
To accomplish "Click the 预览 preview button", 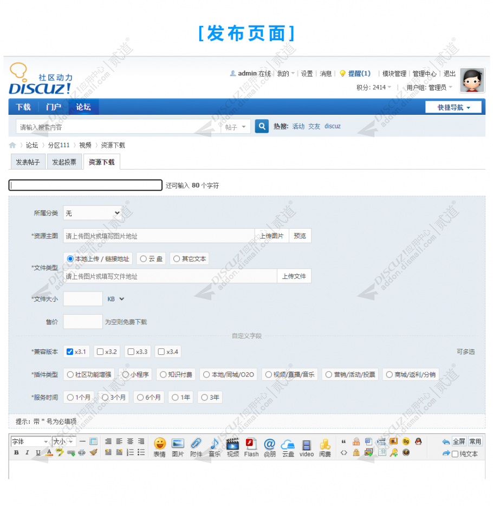I will coord(300,236).
